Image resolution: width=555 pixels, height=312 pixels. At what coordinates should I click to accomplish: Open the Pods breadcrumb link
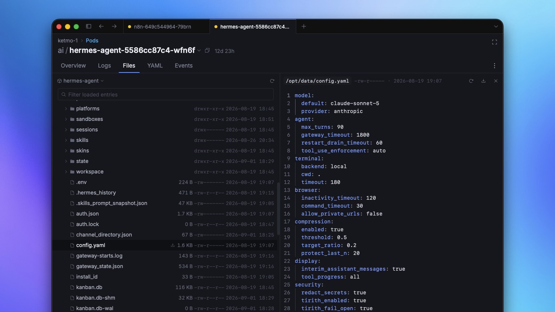[92, 41]
